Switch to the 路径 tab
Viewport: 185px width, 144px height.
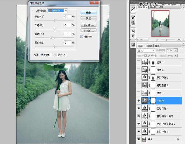pyautogui.click(x=157, y=46)
